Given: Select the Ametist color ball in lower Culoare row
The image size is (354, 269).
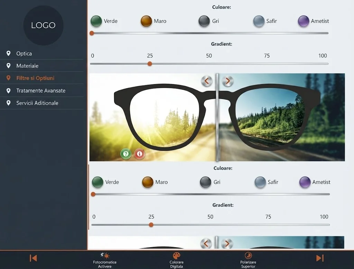Looking at the screenshot, I should click(305, 182).
